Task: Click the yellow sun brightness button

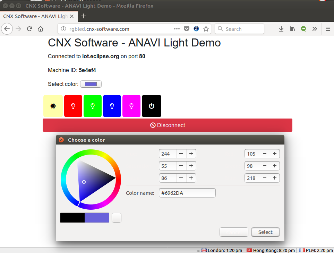Action: 53,106
